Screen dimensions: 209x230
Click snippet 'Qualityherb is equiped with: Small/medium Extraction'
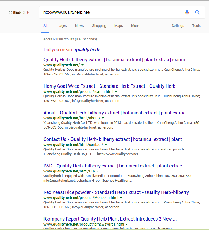tap(84, 176)
